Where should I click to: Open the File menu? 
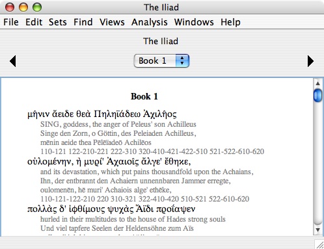[11, 22]
